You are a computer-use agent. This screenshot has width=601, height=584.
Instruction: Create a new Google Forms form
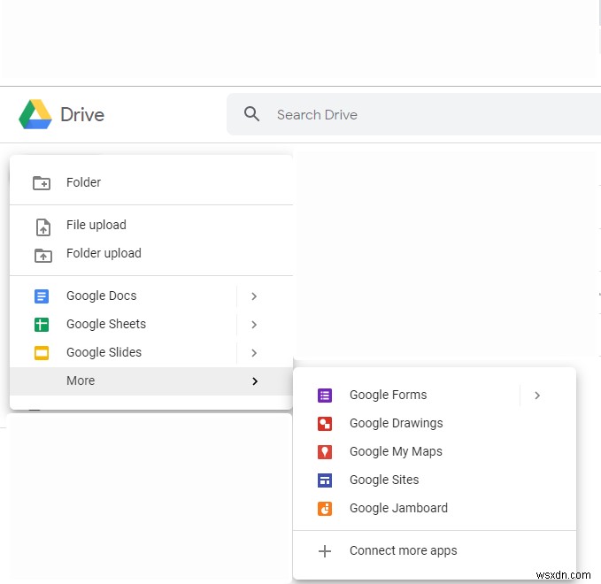(x=406, y=395)
